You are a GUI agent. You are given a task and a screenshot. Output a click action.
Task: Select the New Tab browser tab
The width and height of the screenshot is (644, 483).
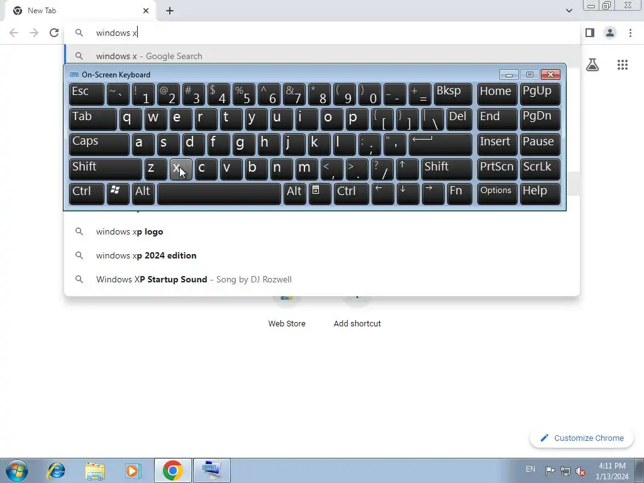(80, 11)
